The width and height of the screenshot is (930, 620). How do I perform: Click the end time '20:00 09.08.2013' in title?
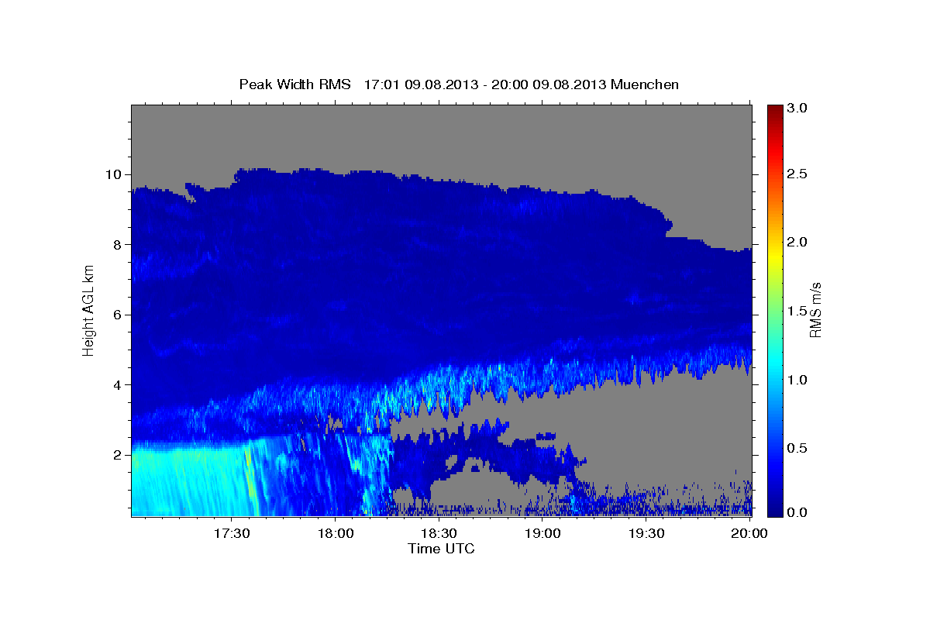(x=549, y=84)
